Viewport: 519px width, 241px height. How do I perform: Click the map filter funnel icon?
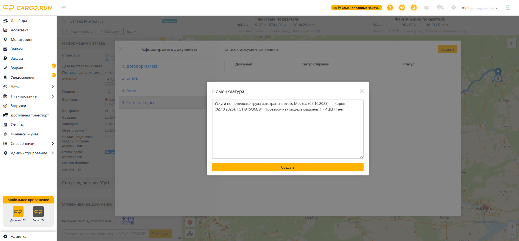tap(511, 43)
